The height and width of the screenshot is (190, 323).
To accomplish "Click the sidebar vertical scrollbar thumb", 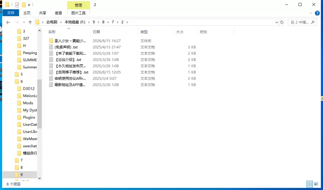I will coord(40,104).
